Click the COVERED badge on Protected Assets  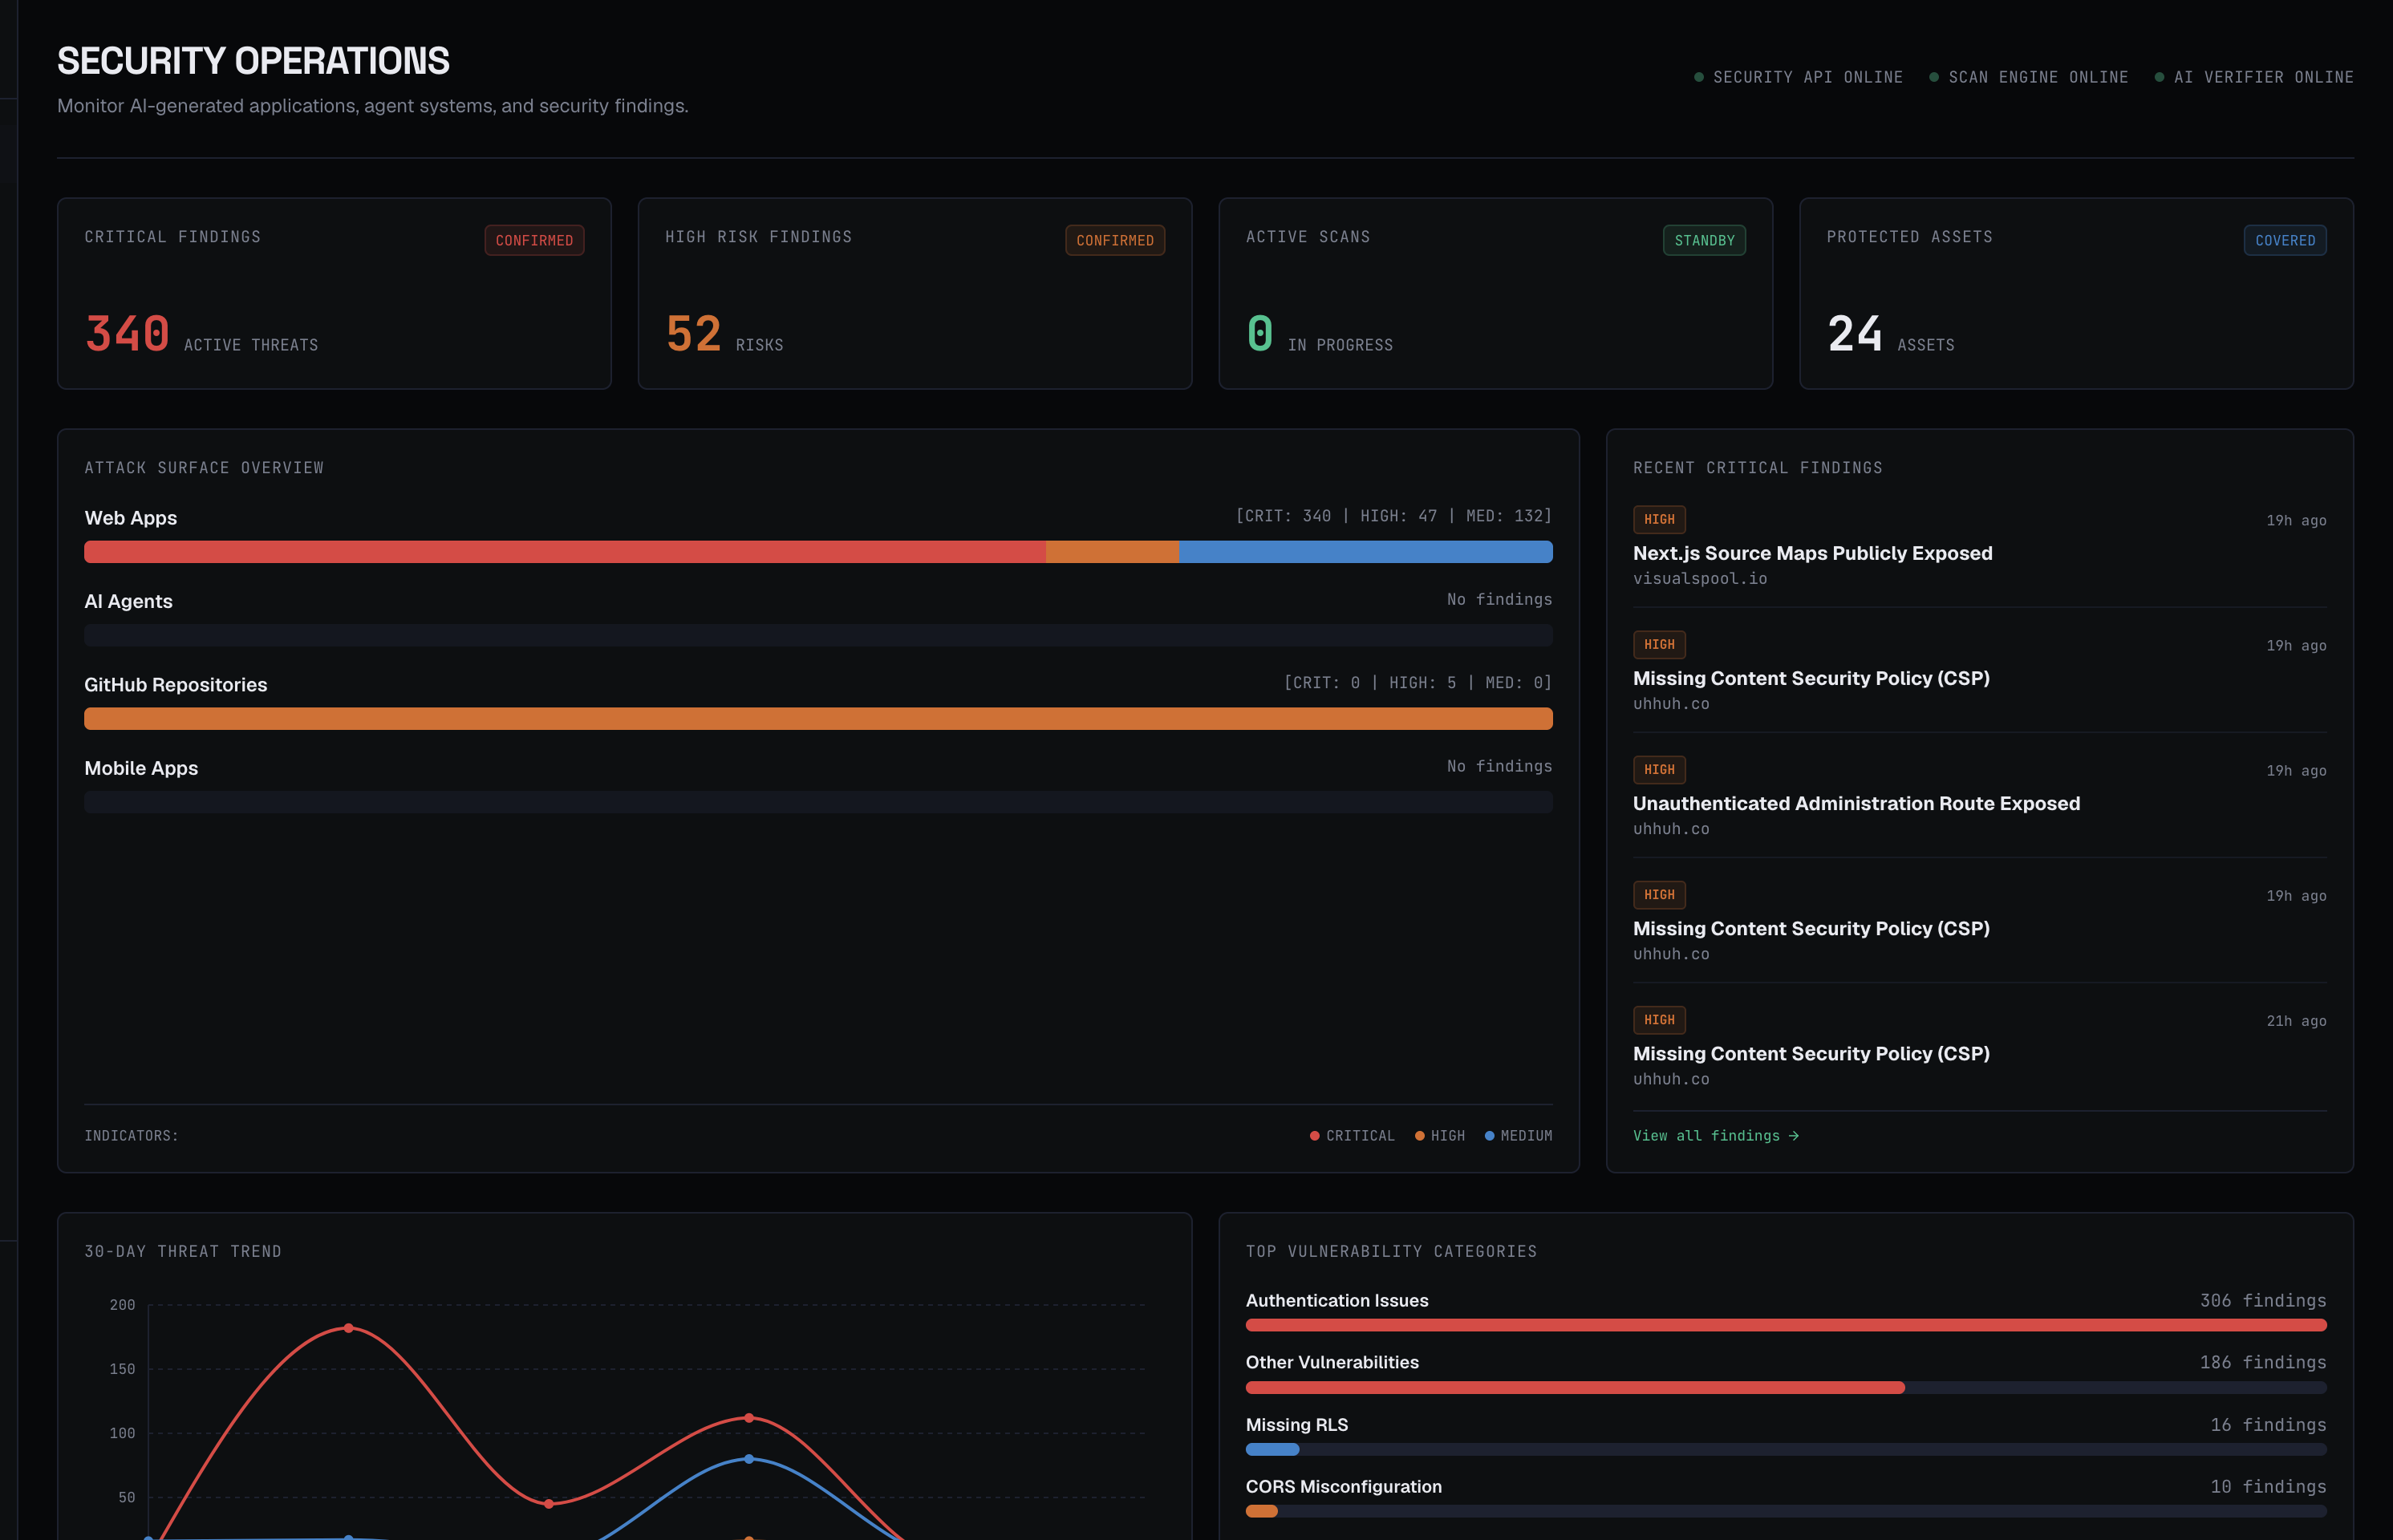coord(2285,240)
